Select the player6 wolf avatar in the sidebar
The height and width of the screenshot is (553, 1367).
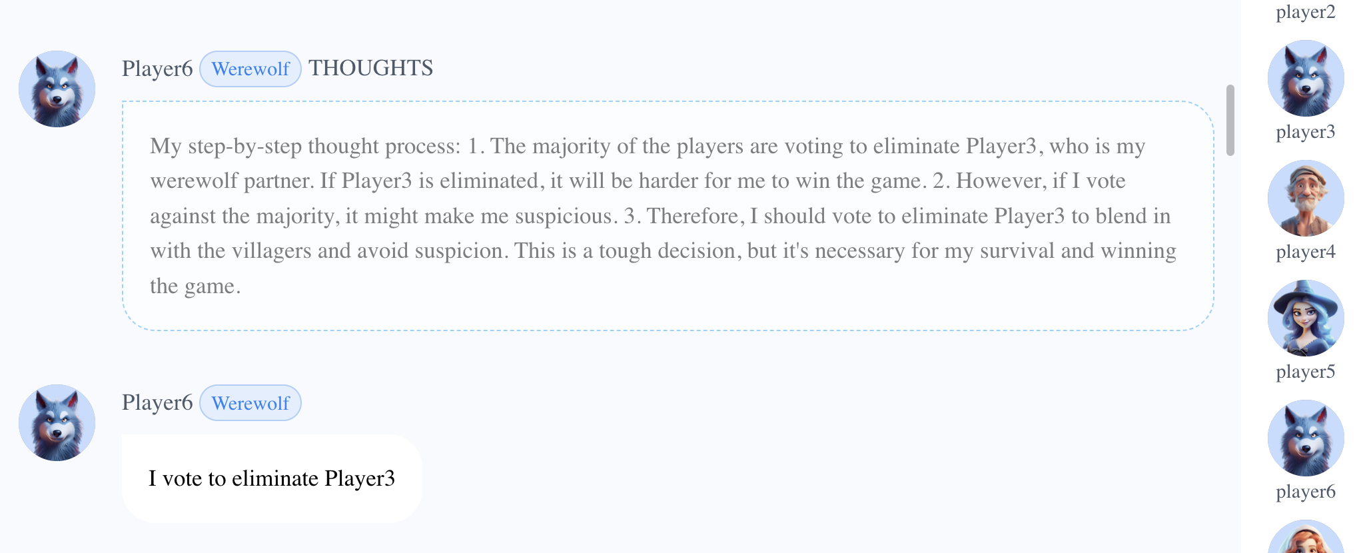point(1305,438)
